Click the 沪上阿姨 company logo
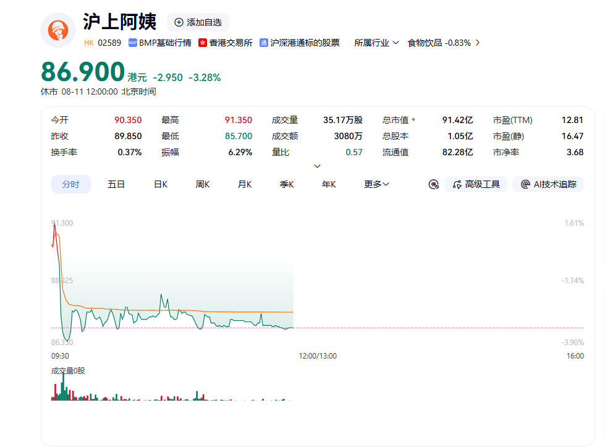 [x=58, y=30]
